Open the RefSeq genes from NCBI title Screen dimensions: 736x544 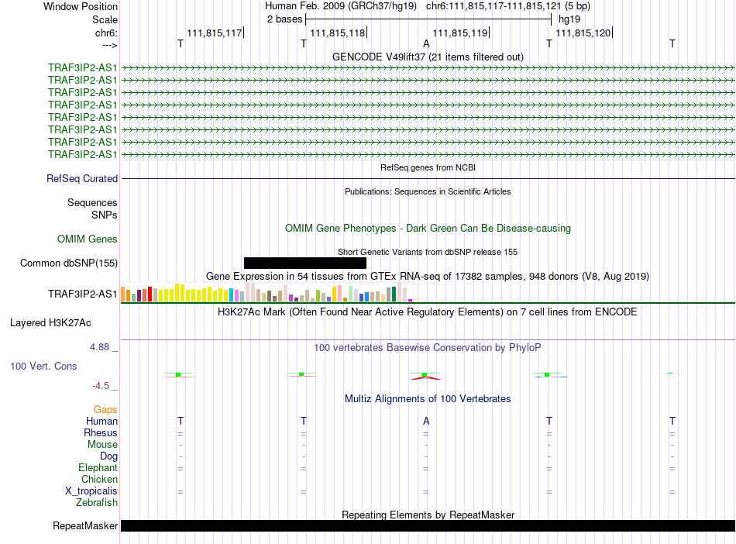pos(428,167)
